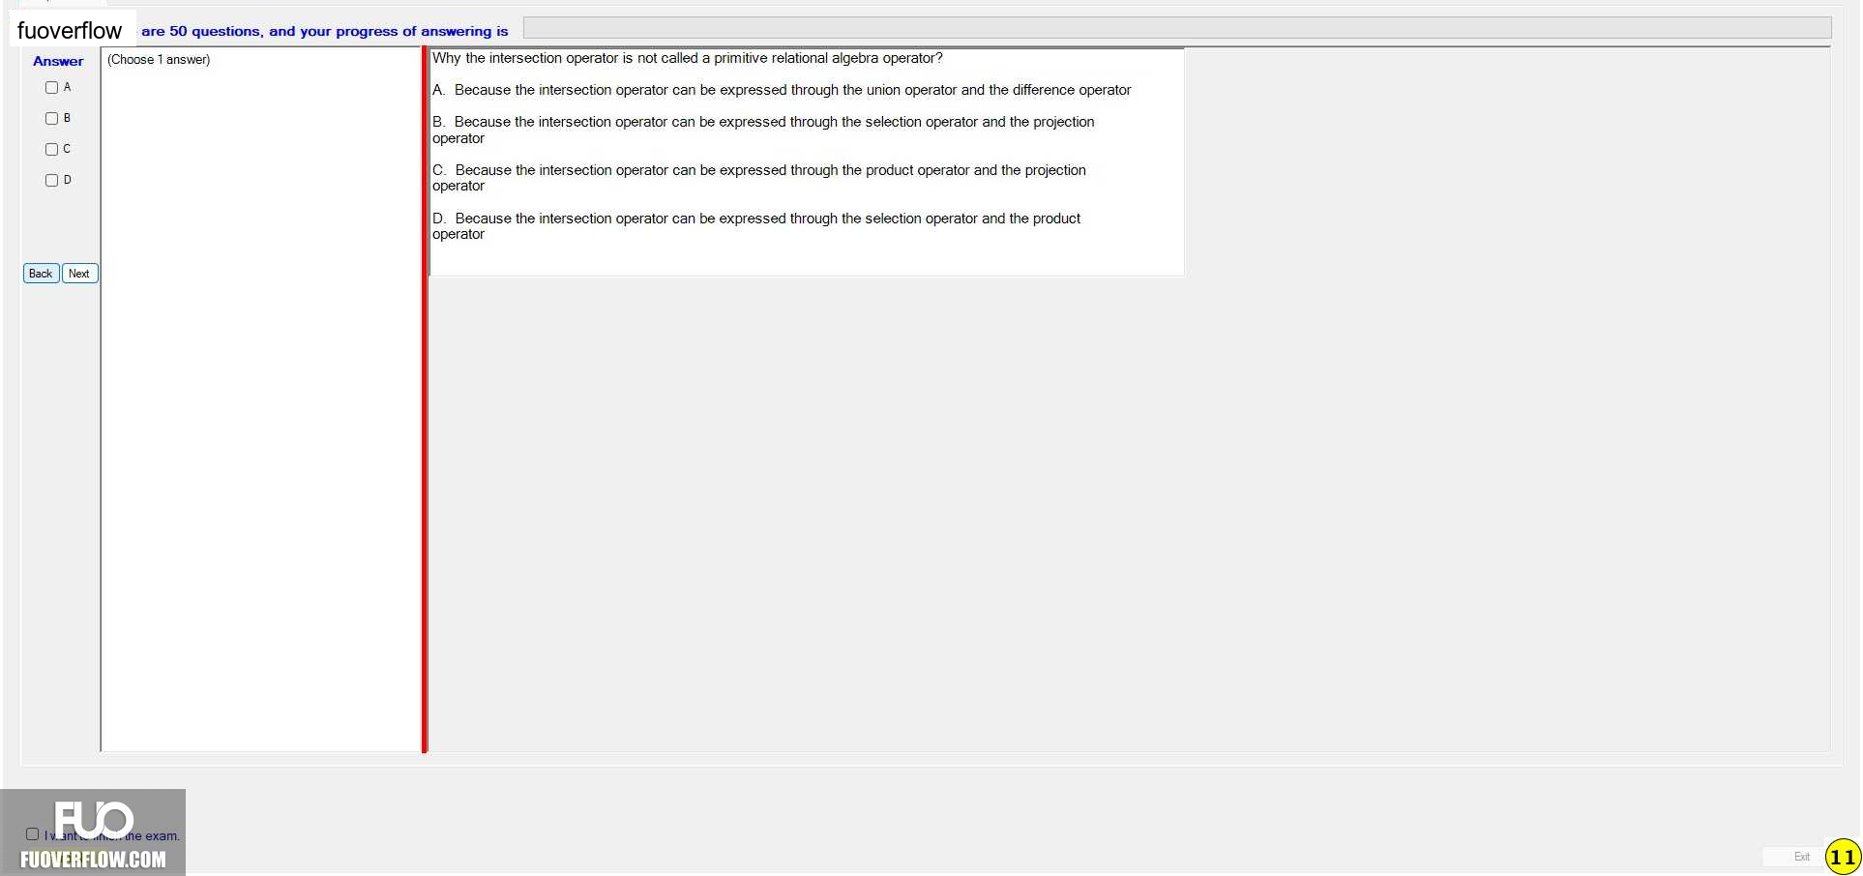The image size is (1863, 876).
Task: Check answer option C checkbox
Action: (51, 150)
